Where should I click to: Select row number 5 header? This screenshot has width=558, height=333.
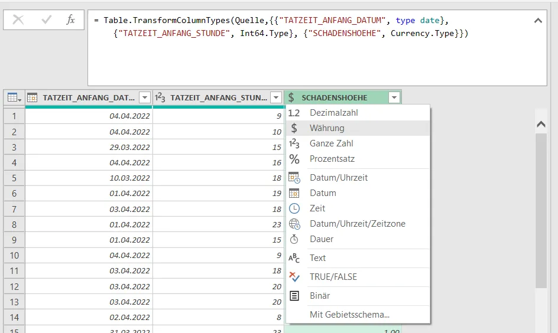click(14, 178)
